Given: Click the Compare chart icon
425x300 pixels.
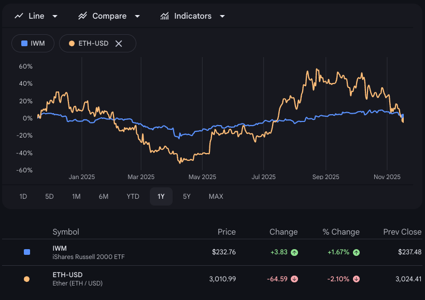Looking at the screenshot, I should (82, 16).
